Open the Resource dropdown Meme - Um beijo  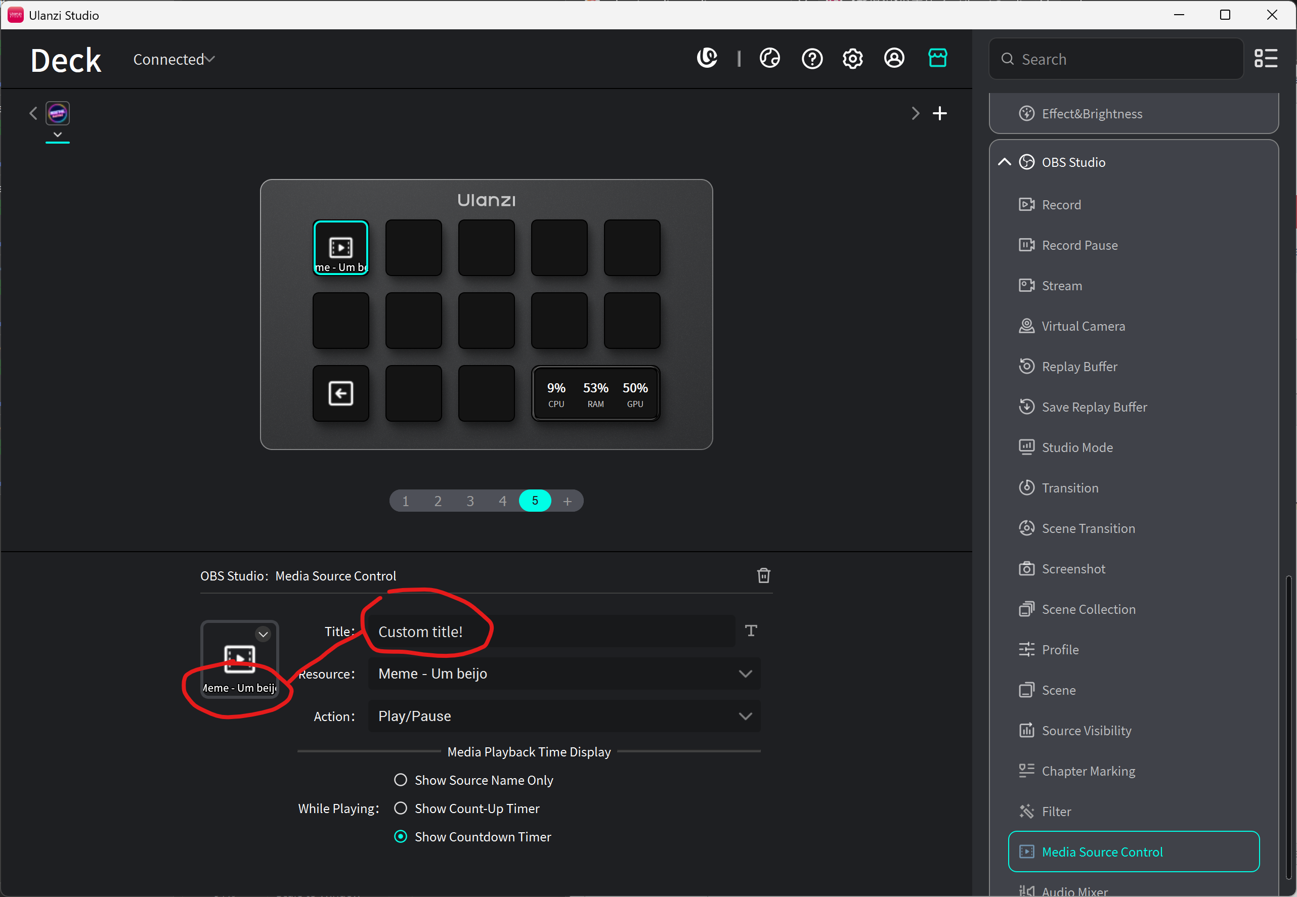click(564, 674)
